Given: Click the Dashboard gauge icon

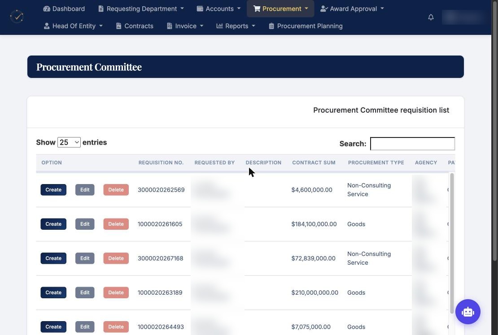Looking at the screenshot, I should [47, 9].
